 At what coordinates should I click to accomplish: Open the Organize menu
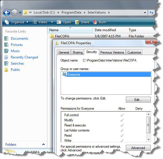pos(17,22)
